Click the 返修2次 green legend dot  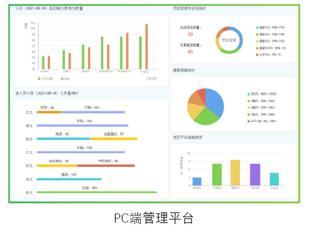pyautogui.click(x=257, y=34)
